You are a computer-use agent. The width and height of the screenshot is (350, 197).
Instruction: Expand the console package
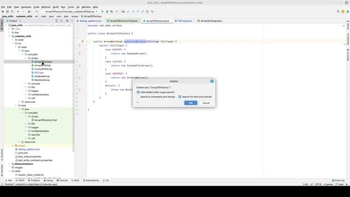(26, 84)
